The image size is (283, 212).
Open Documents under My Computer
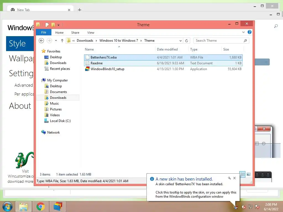click(58, 92)
